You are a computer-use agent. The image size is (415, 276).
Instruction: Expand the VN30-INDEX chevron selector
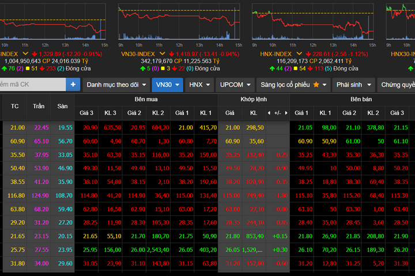[162, 53]
